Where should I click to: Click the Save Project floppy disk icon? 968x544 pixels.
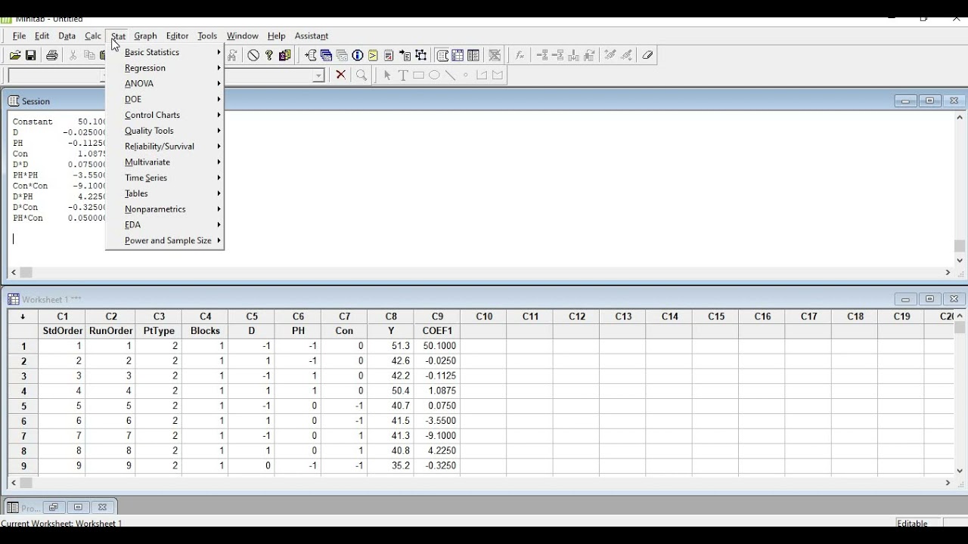(31, 55)
